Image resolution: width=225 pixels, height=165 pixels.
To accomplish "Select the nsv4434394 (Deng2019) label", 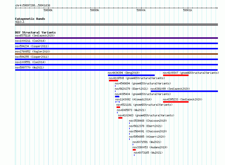I will [124, 73].
